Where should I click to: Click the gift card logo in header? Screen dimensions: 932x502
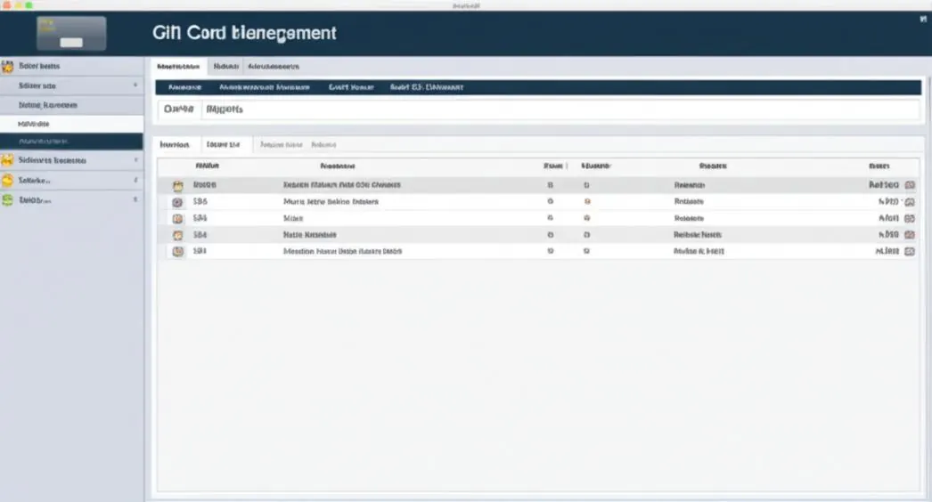tap(71, 34)
